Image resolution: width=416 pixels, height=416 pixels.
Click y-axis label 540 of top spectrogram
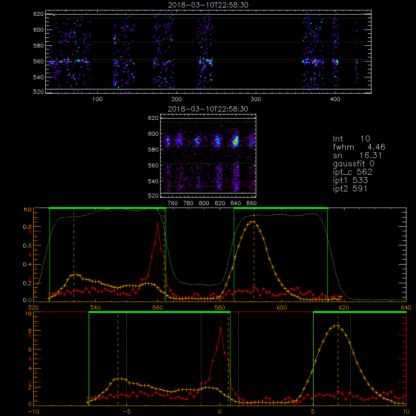[38, 77]
